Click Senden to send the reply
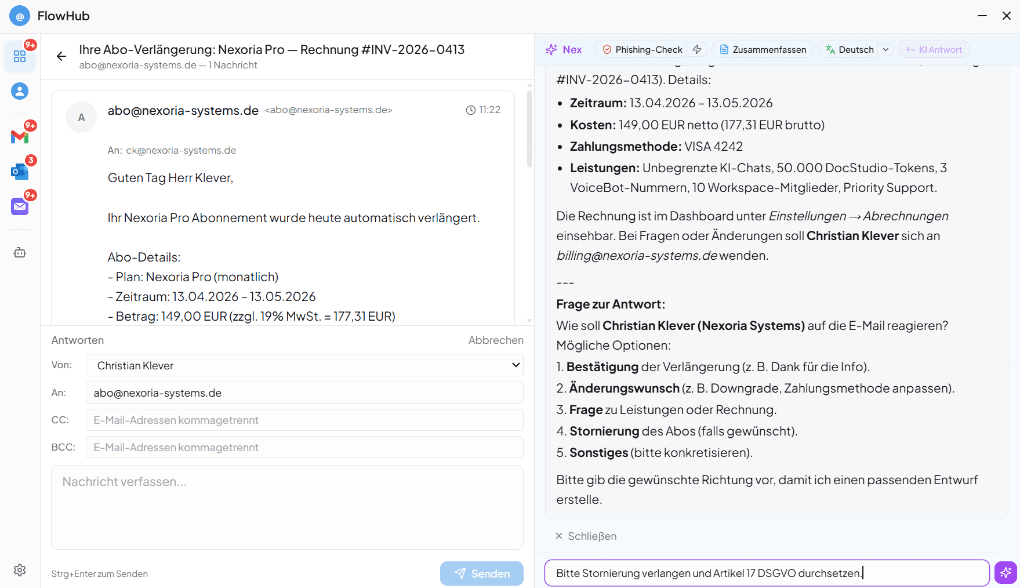The width and height of the screenshot is (1020, 588). coord(481,573)
